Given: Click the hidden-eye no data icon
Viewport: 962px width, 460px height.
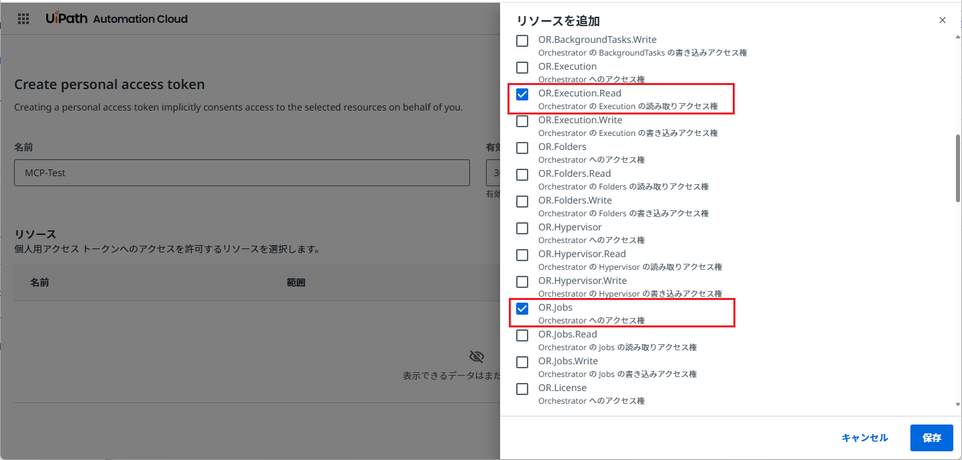Looking at the screenshot, I should tap(477, 356).
